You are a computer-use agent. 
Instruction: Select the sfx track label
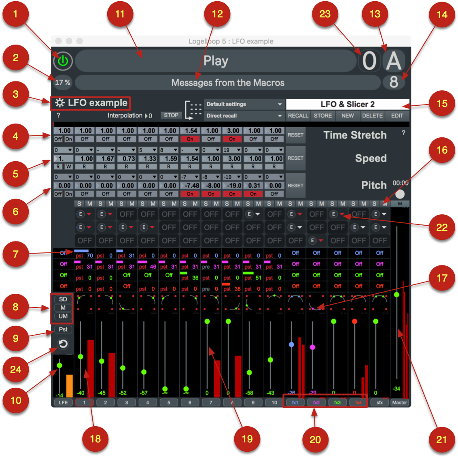point(380,403)
